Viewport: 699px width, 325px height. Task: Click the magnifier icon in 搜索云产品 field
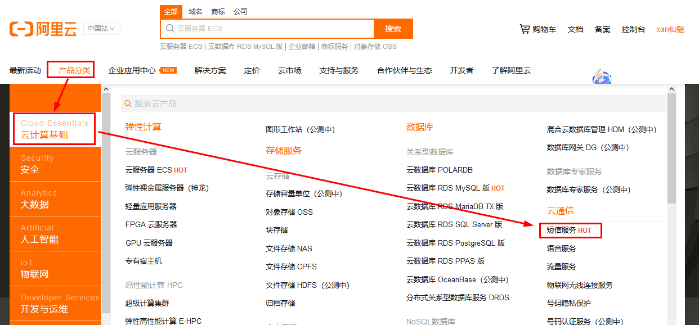(128, 104)
